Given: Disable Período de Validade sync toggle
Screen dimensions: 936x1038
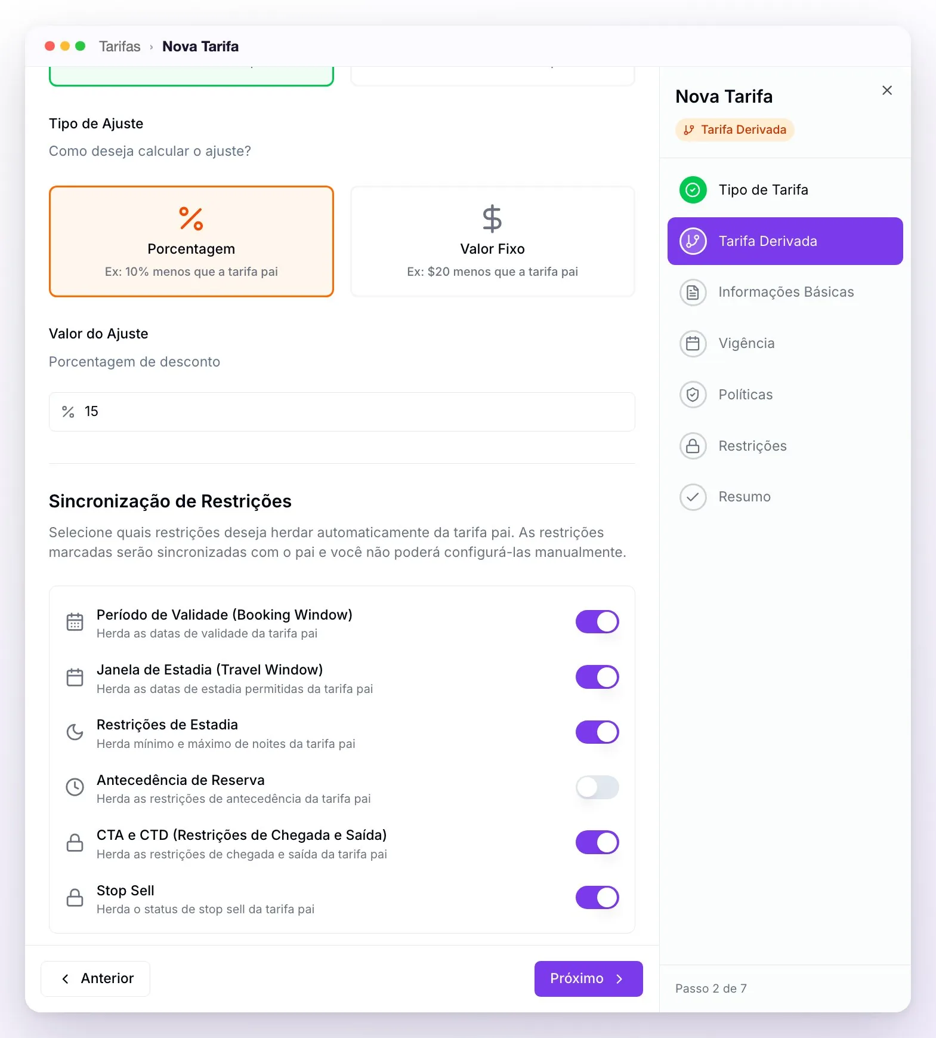Looking at the screenshot, I should point(597,621).
